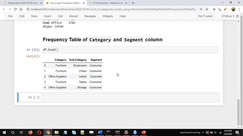Open Skype from the taskbar
Image resolution: width=243 pixels, height=136 pixels.
pos(74,133)
